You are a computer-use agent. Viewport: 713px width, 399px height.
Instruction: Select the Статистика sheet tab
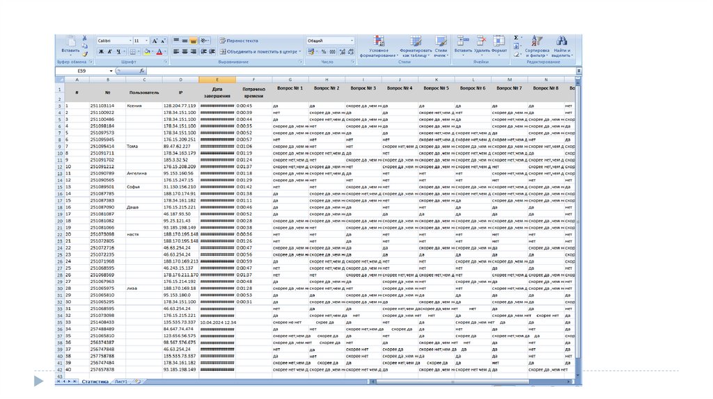tap(95, 382)
